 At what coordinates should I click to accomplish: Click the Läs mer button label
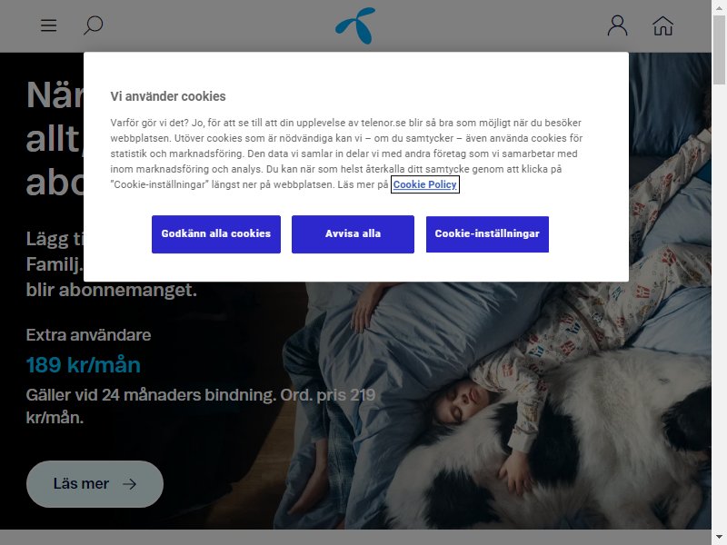click(x=81, y=483)
